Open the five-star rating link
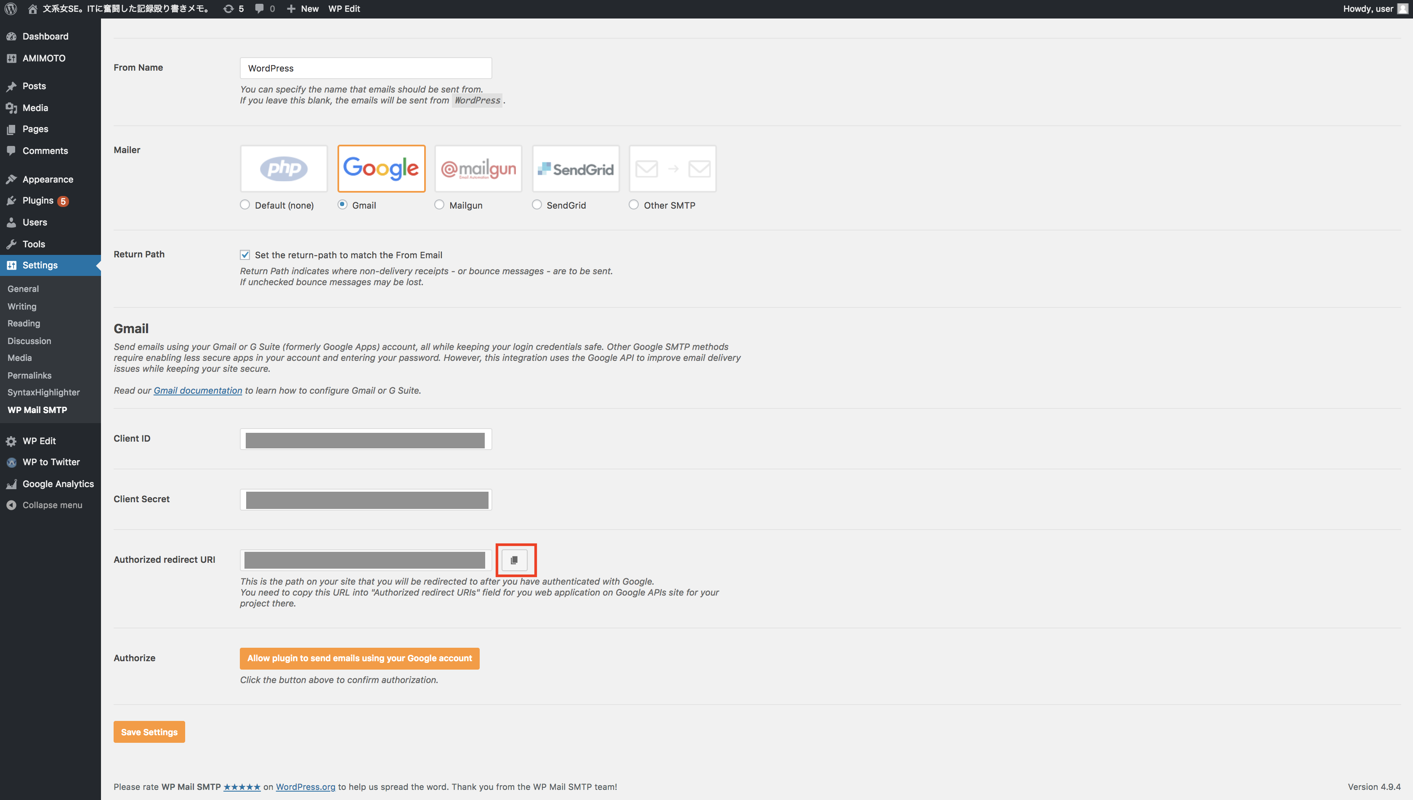Image resolution: width=1413 pixels, height=800 pixels. [x=242, y=787]
